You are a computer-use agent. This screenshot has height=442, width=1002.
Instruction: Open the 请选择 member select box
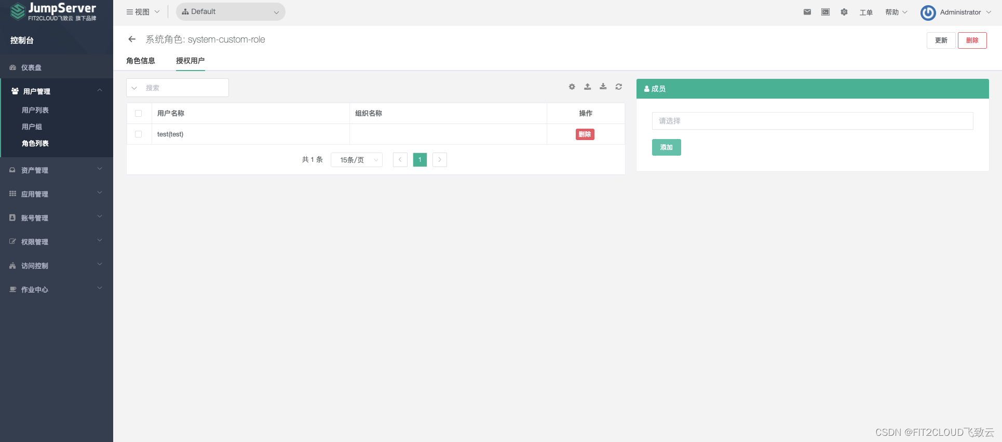[813, 121]
